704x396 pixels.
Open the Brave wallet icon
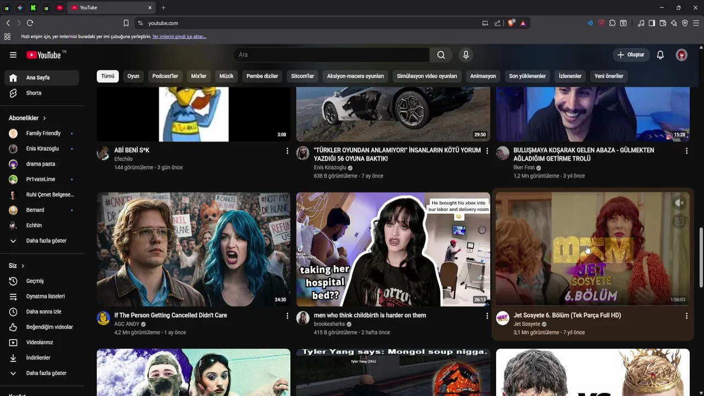(x=663, y=23)
